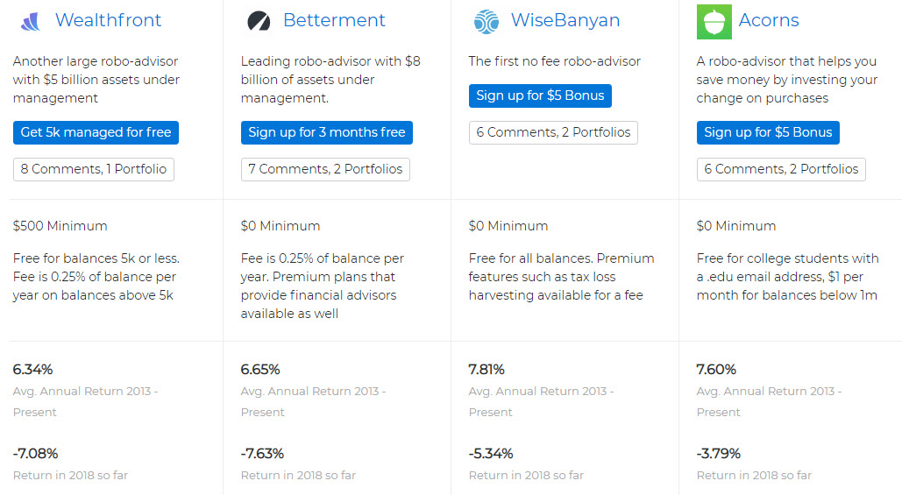View Betterment 7 Comments, 2 Portfolios
Image resolution: width=902 pixels, height=495 pixels.
pos(325,169)
